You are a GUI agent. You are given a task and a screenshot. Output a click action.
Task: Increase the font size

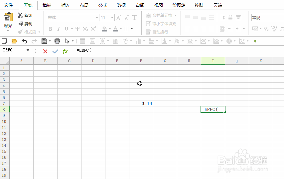click(x=119, y=18)
